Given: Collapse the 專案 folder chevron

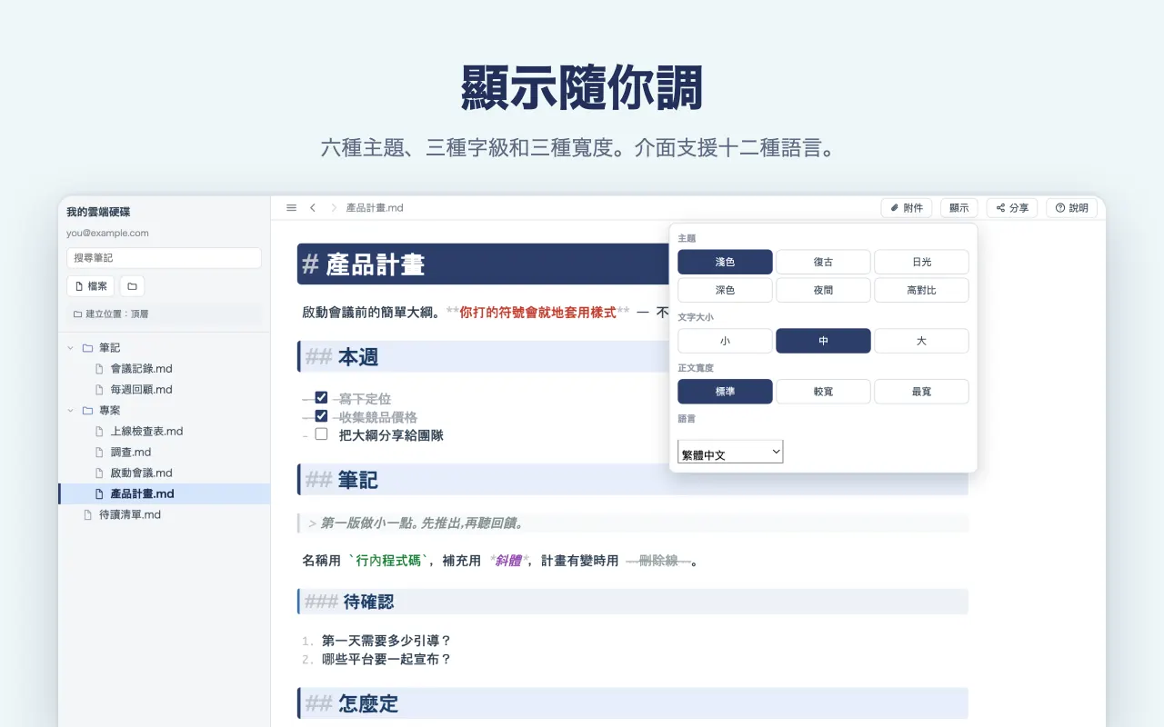Looking at the screenshot, I should pos(71,411).
